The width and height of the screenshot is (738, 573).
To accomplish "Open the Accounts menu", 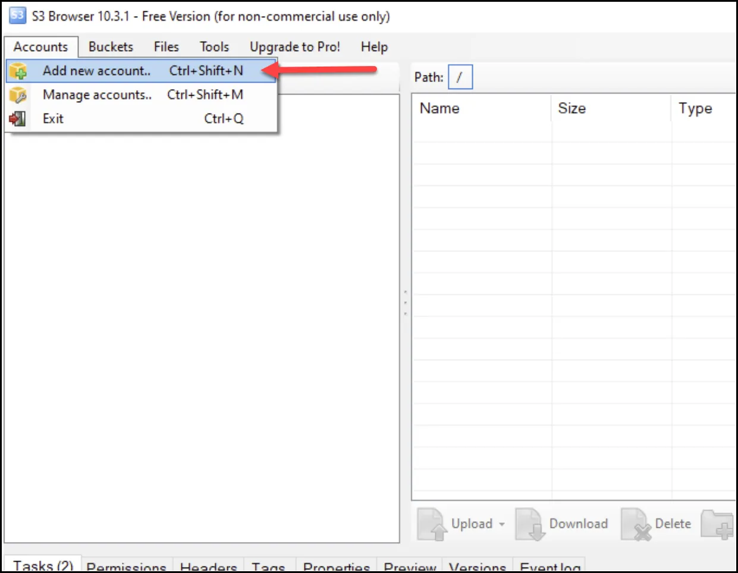I will click(x=41, y=47).
